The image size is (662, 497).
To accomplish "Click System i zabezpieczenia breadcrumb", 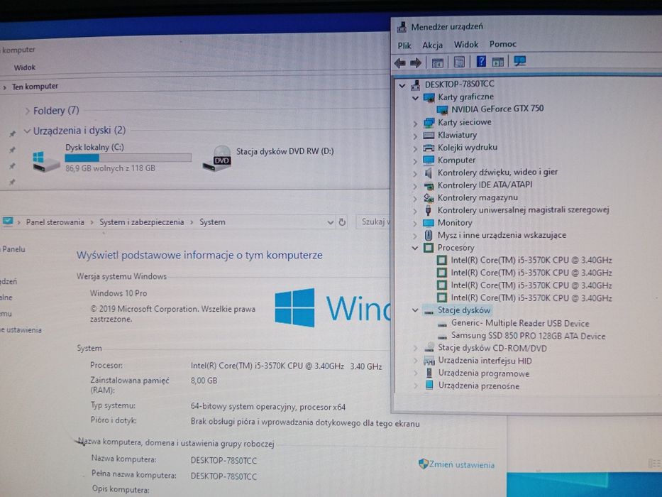I will click(x=141, y=222).
